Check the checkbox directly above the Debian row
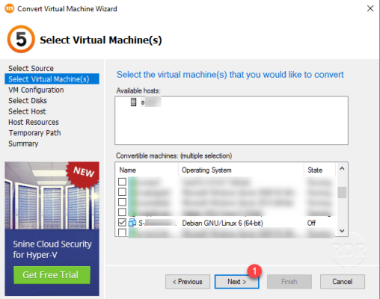The width and height of the screenshot is (380, 299). (122, 212)
